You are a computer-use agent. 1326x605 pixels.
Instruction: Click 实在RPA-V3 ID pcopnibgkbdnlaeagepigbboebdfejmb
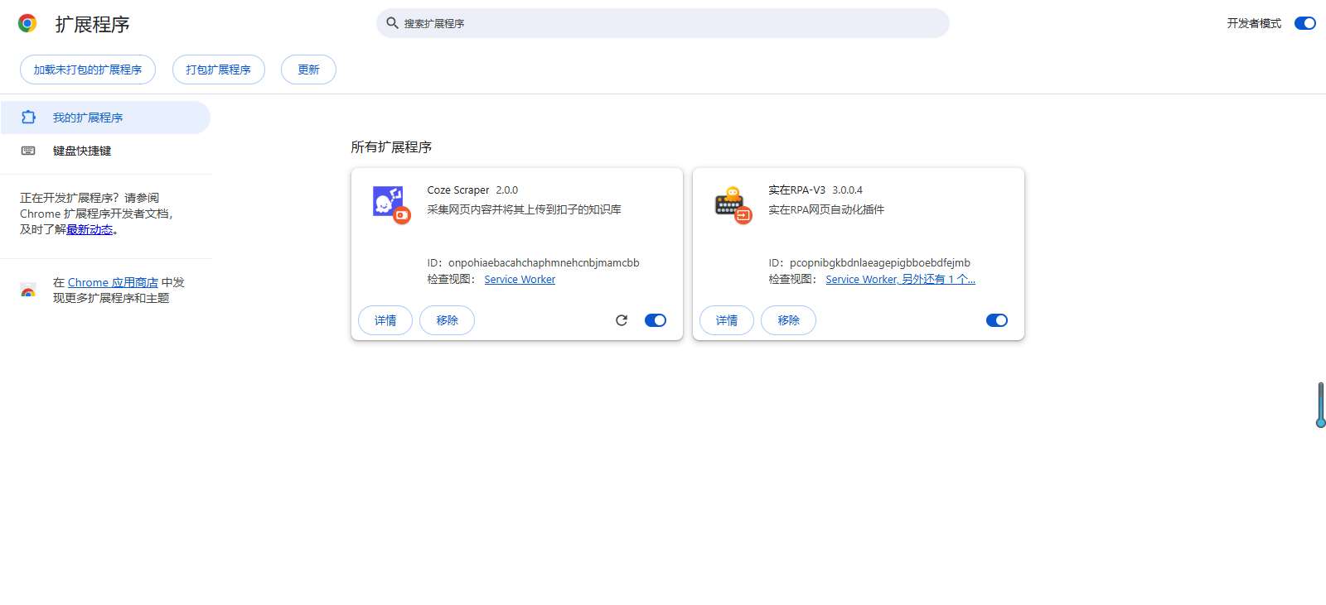coord(879,262)
